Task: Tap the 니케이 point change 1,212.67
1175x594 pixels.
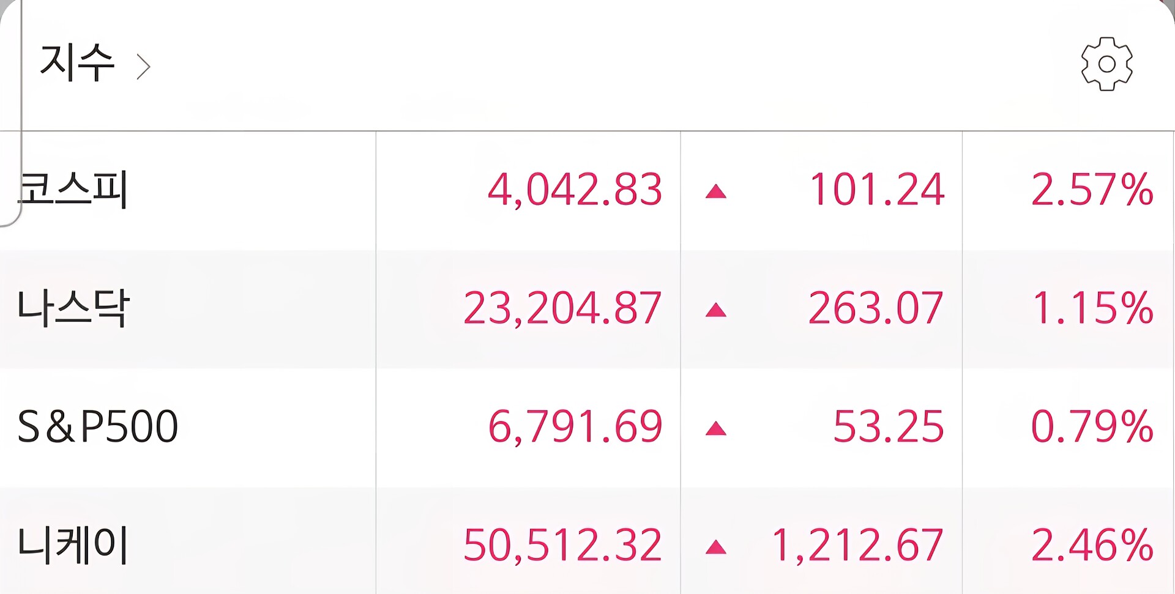Action: click(x=857, y=544)
